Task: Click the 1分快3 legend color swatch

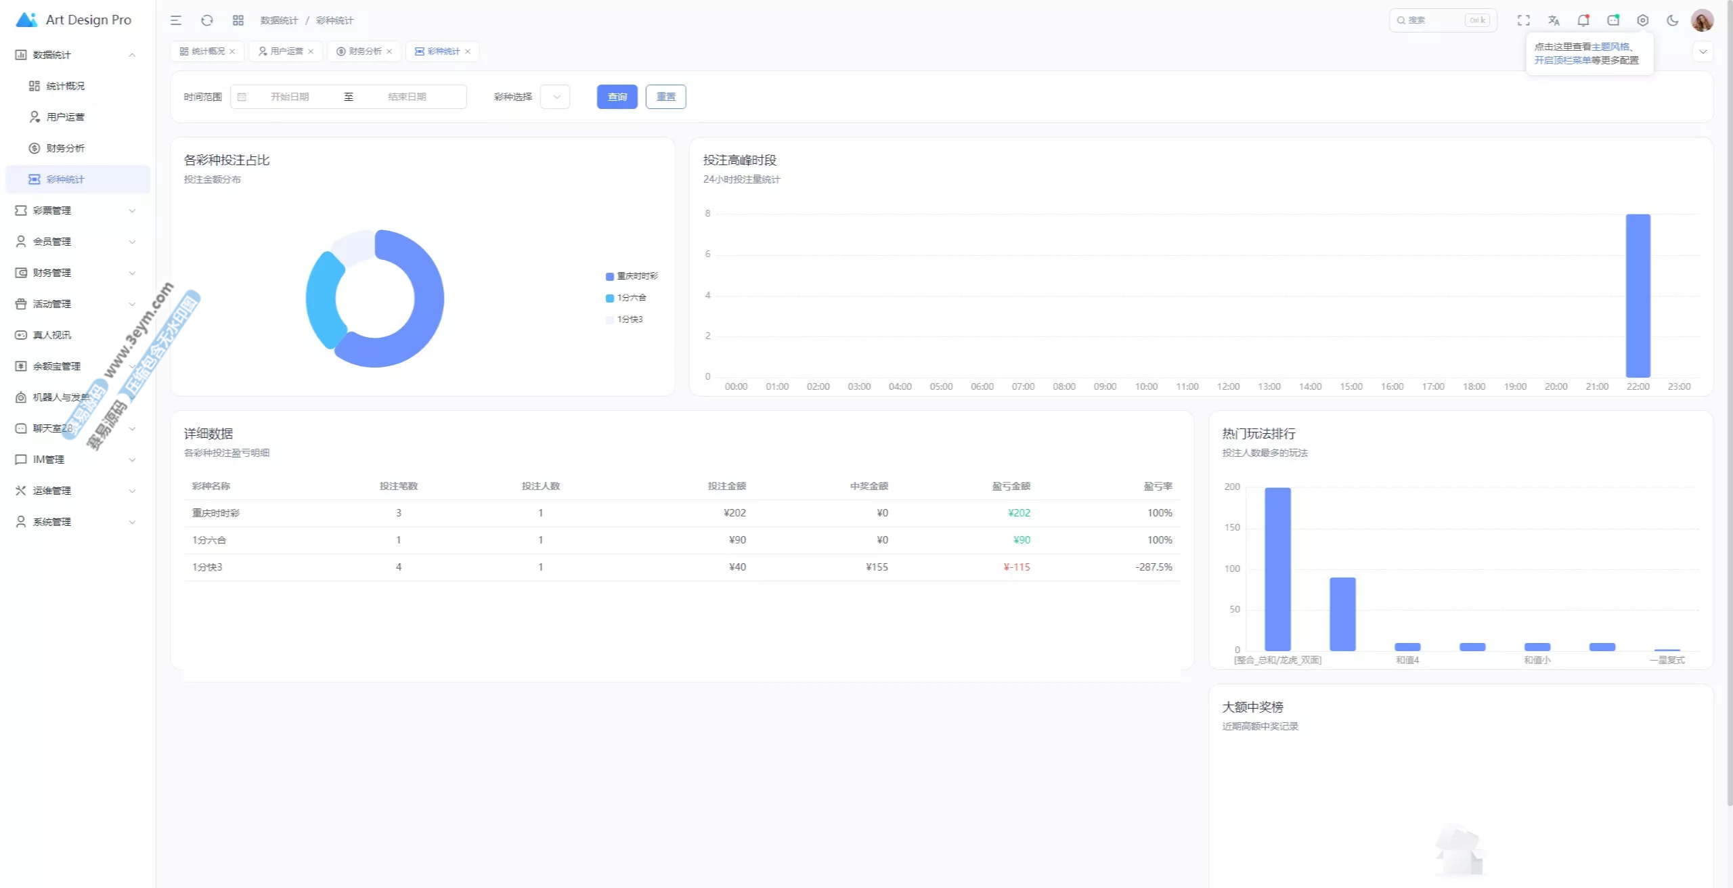Action: (x=609, y=319)
